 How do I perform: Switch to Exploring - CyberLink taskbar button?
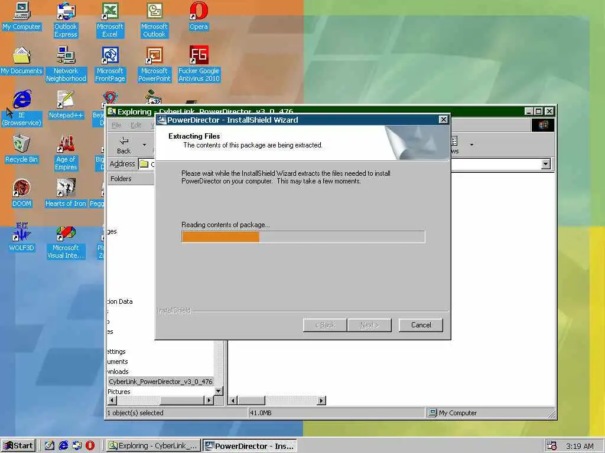click(x=153, y=446)
